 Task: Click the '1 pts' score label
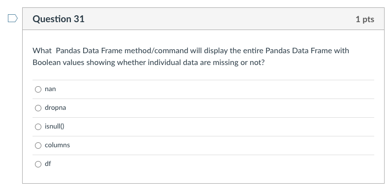pyautogui.click(x=365, y=19)
